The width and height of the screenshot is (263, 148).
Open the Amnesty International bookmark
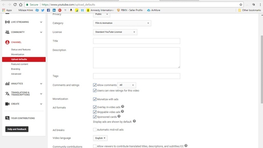coord(100,10)
